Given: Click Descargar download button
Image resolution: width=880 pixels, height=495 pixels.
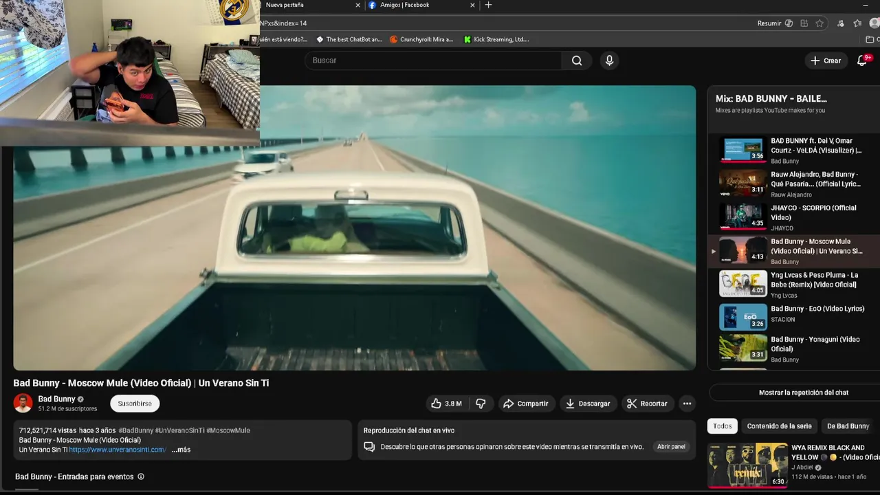Looking at the screenshot, I should (588, 404).
